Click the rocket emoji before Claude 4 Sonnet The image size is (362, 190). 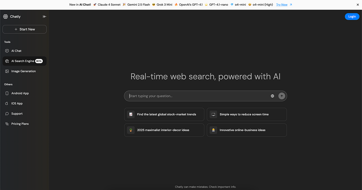[95, 5]
